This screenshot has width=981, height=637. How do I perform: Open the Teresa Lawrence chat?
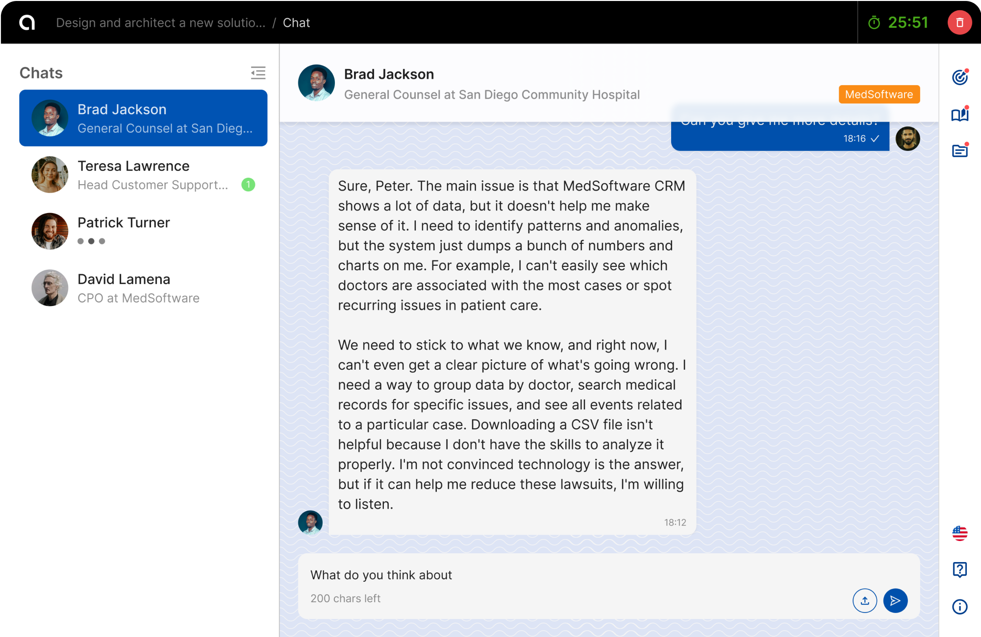[x=143, y=175]
